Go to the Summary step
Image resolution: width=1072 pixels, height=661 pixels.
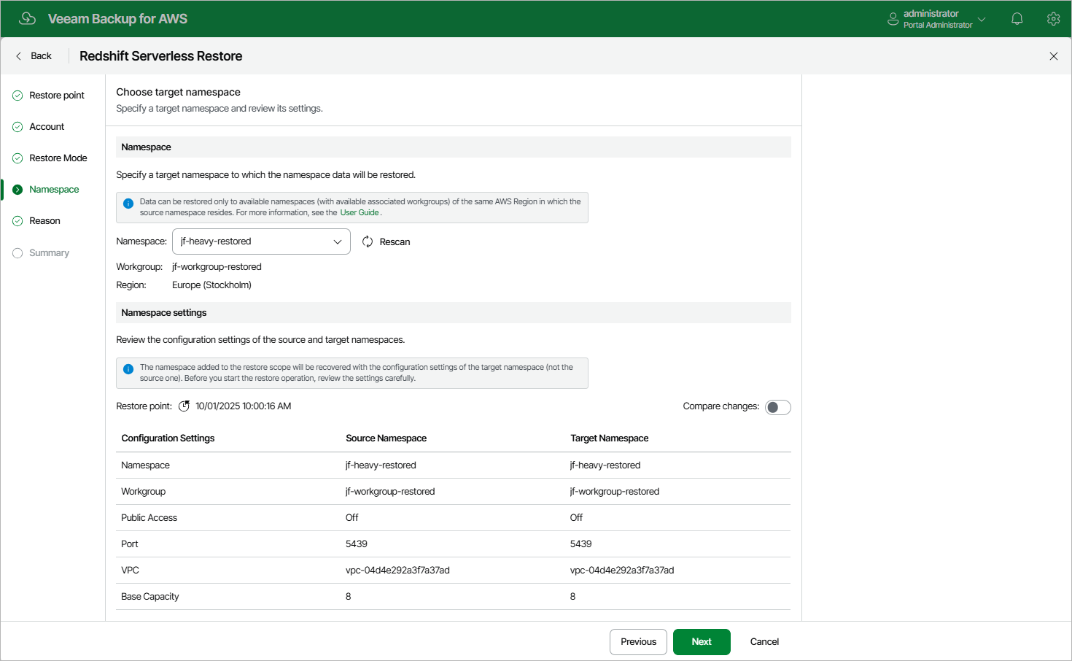pos(49,253)
